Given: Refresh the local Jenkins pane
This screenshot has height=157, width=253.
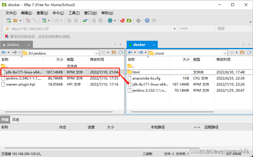Looking at the screenshot, I should (x=121, y=53).
